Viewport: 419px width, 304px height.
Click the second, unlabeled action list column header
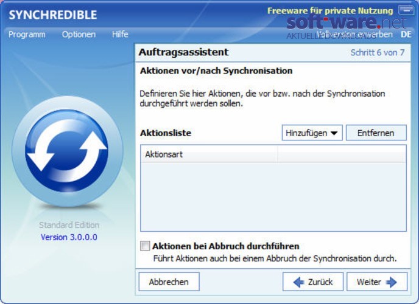click(342, 154)
